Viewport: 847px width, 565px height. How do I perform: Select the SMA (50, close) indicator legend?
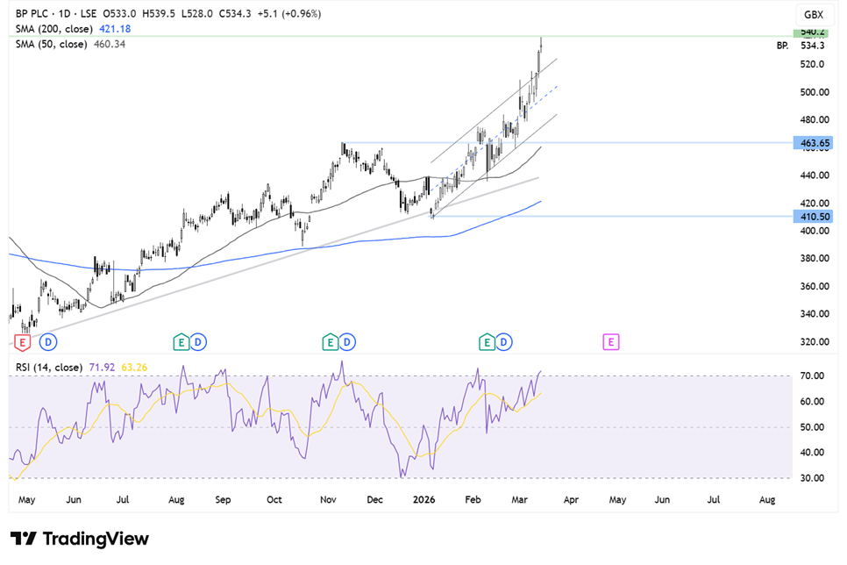click(x=52, y=44)
